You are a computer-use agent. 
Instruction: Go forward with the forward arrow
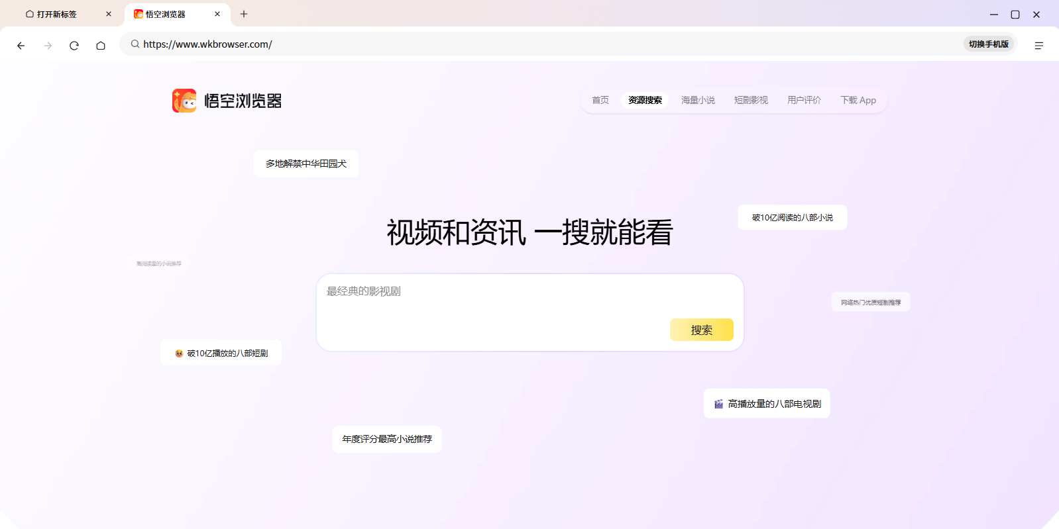point(48,46)
